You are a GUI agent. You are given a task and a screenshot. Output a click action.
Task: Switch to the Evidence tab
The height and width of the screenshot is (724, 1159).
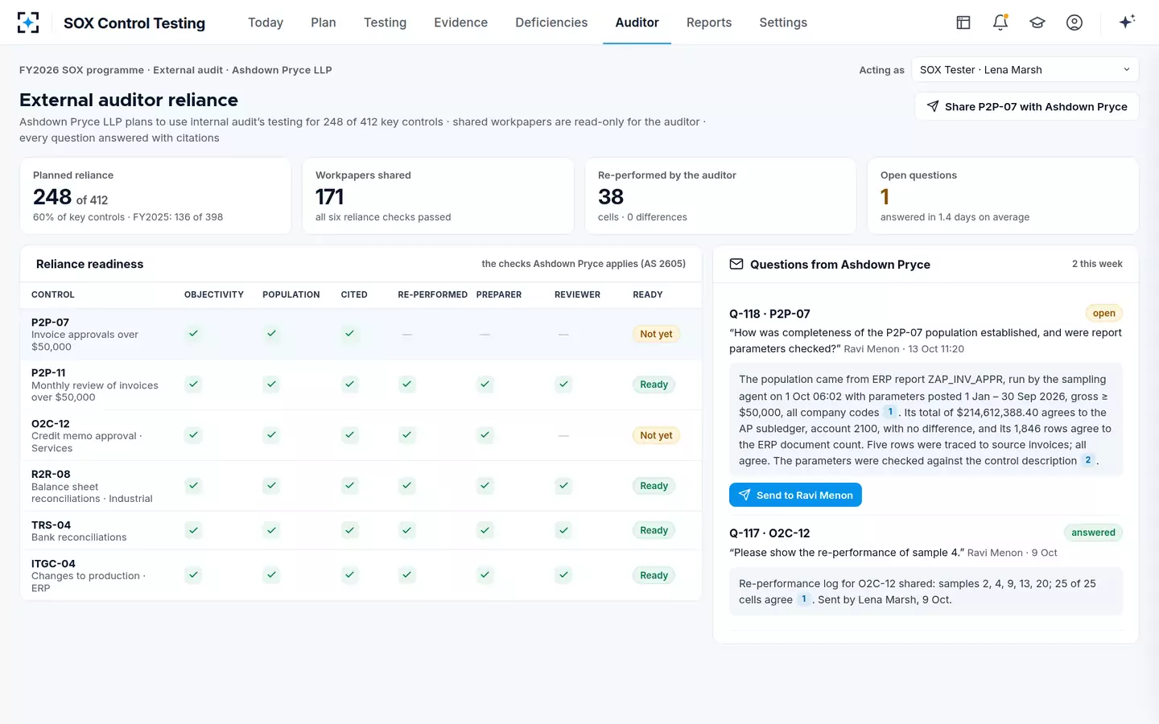[x=460, y=23]
